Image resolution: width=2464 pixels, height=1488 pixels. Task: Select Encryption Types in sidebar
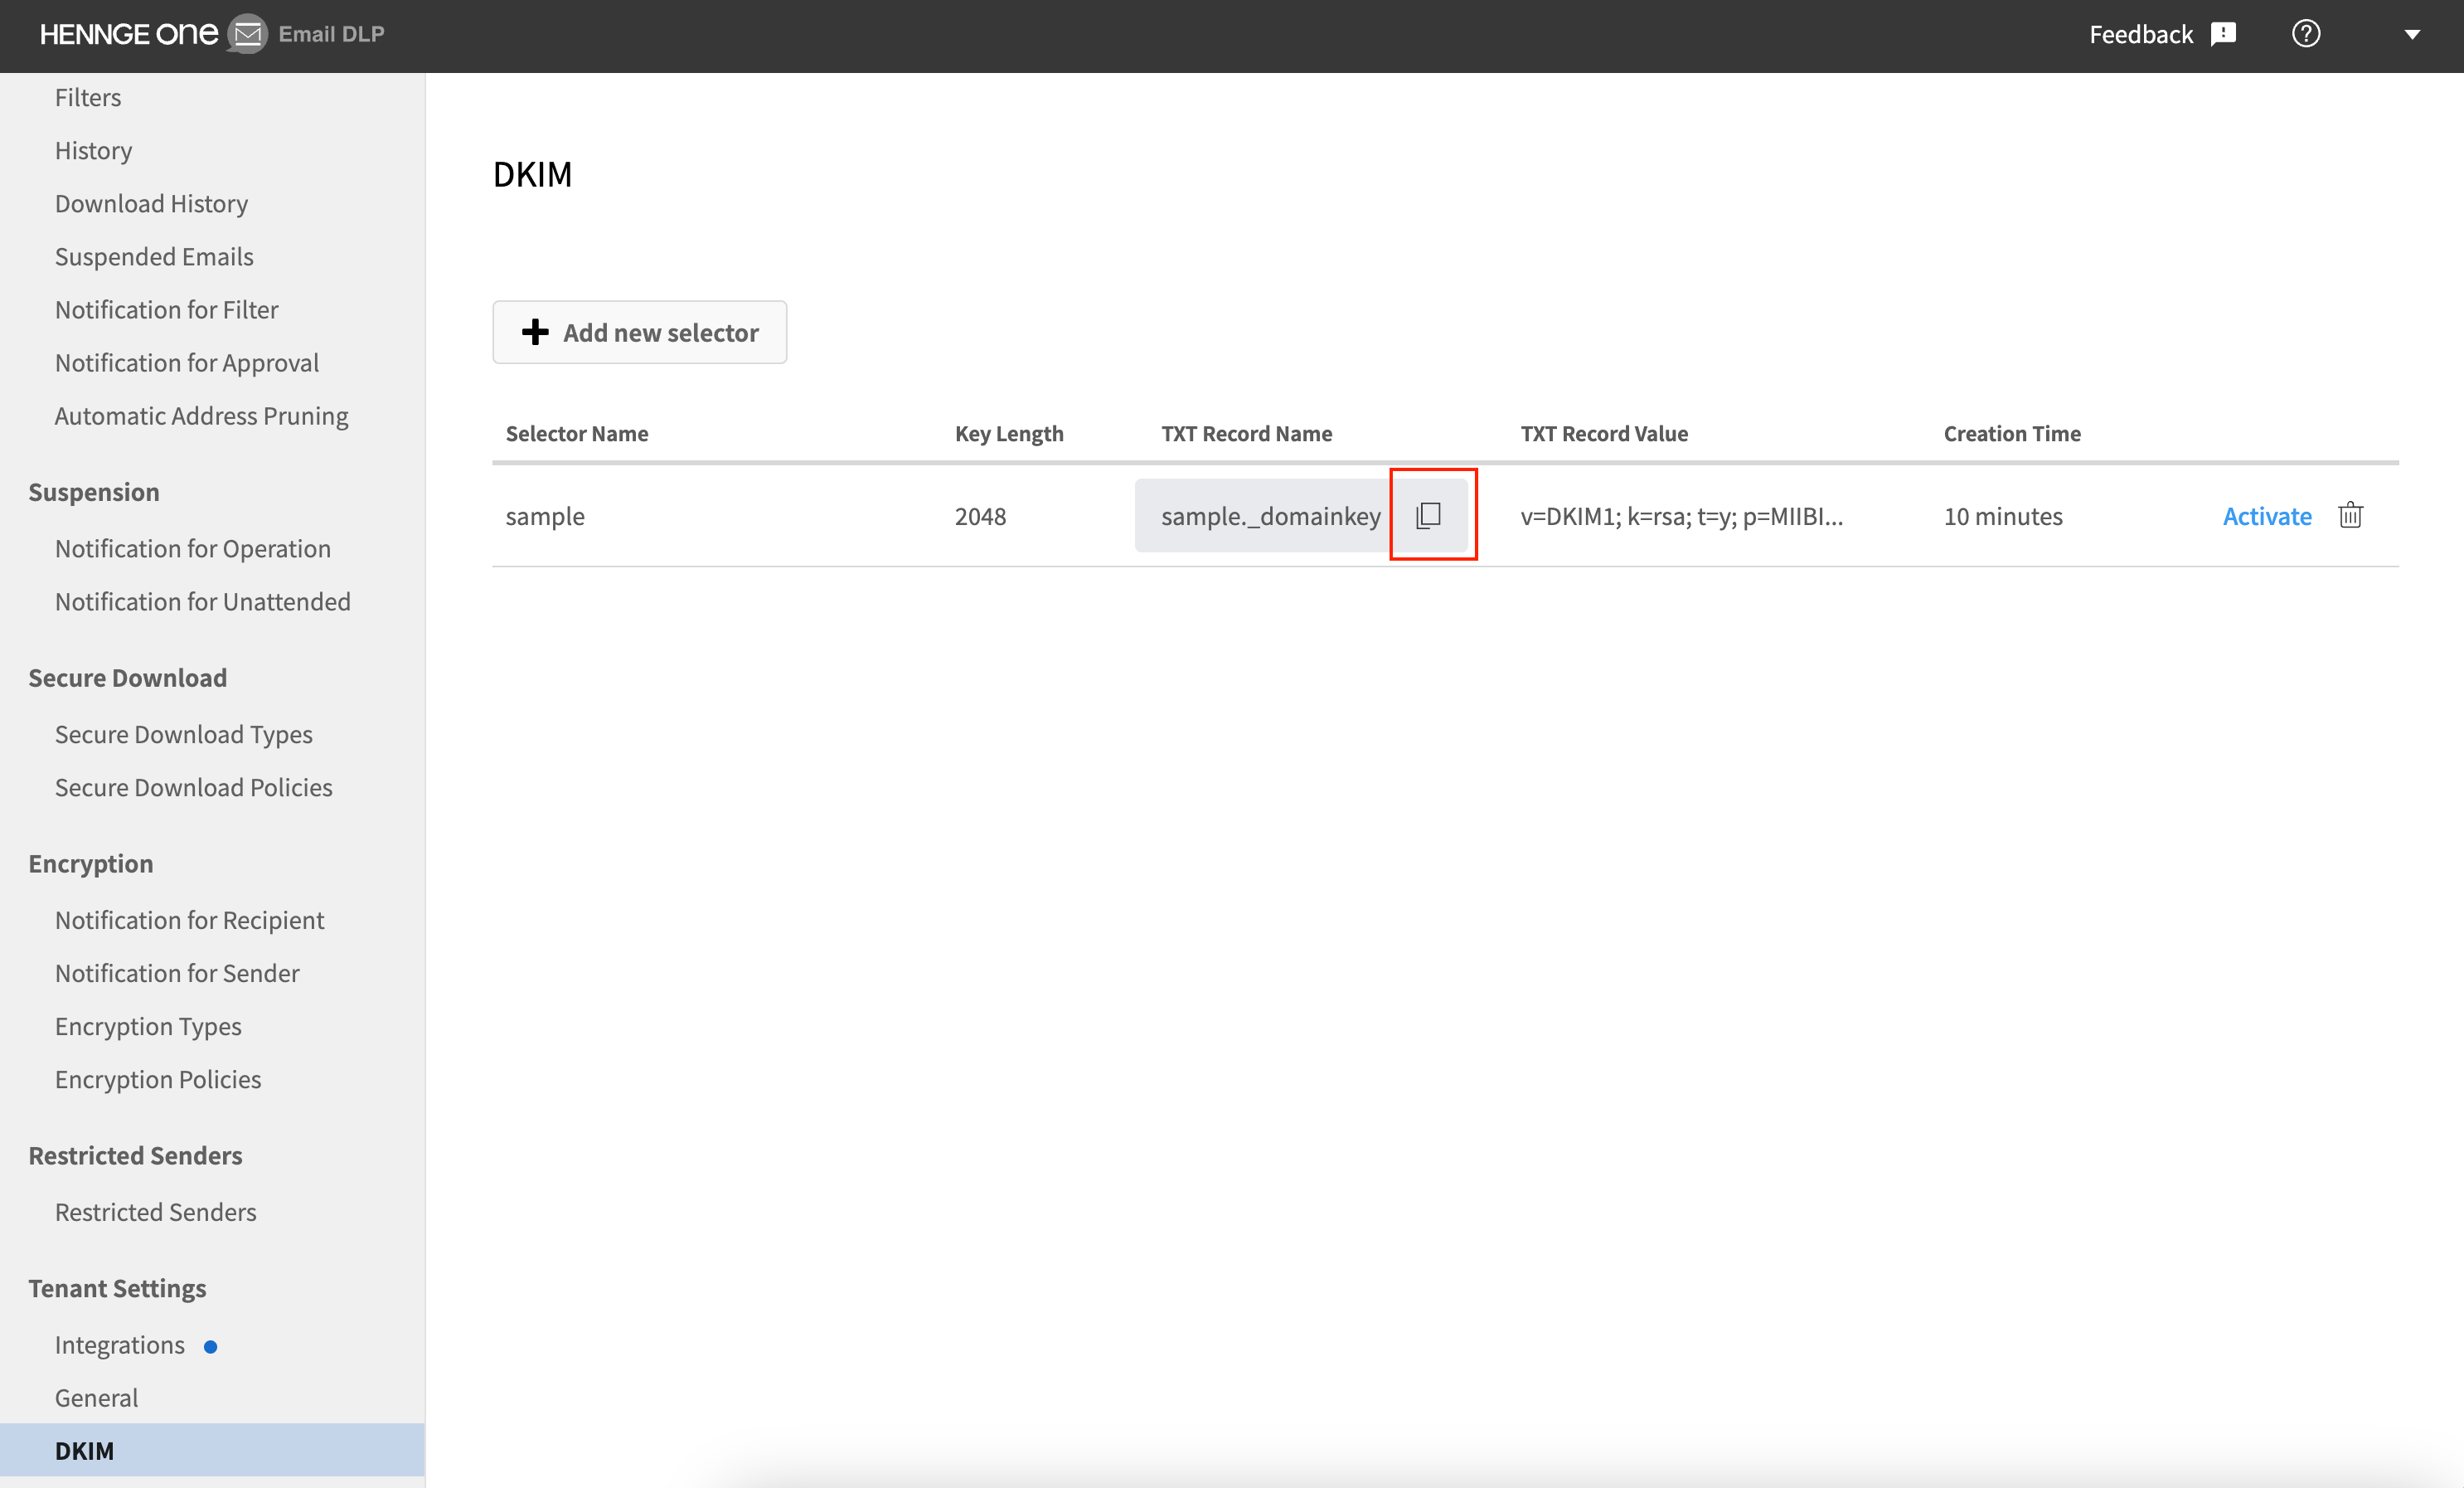coord(148,1026)
